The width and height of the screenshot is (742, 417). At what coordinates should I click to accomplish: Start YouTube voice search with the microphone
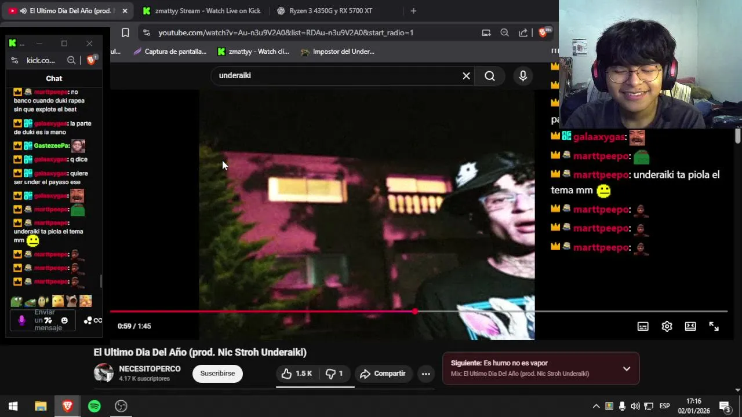(x=523, y=76)
